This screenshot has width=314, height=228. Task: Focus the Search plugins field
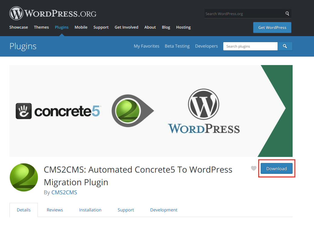point(250,46)
